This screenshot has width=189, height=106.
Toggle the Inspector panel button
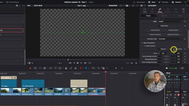coord(177,2)
